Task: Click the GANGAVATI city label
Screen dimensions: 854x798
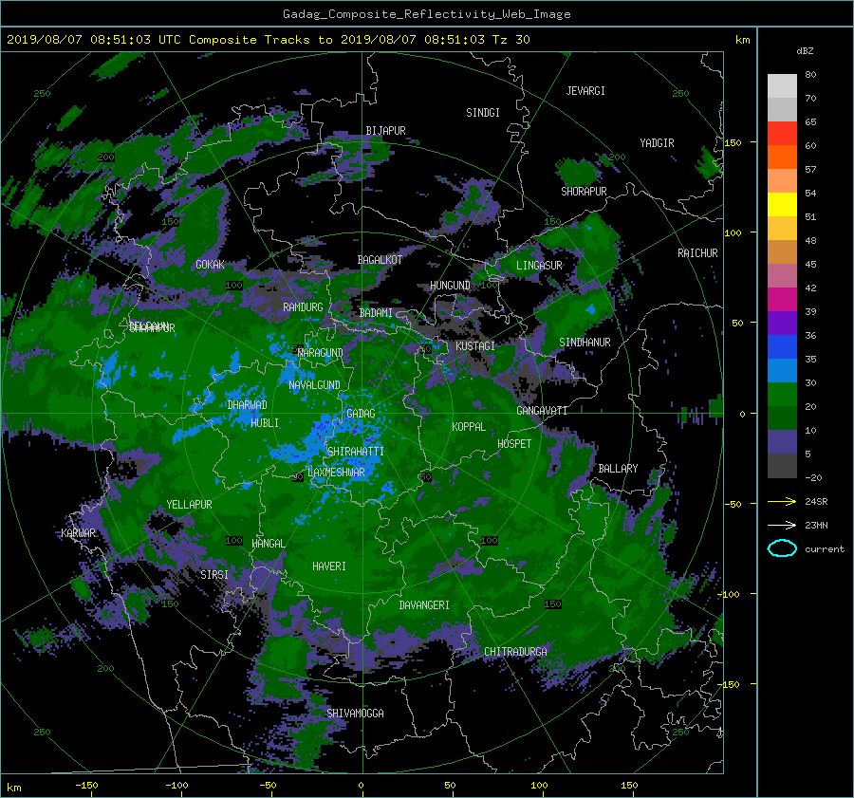Action: [542, 411]
